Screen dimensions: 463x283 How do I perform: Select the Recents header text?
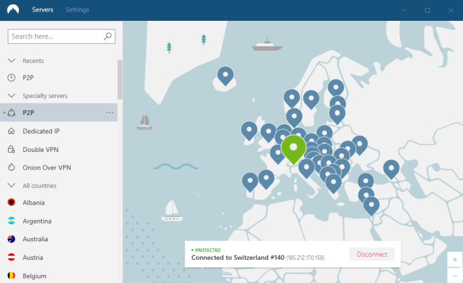[33, 61]
